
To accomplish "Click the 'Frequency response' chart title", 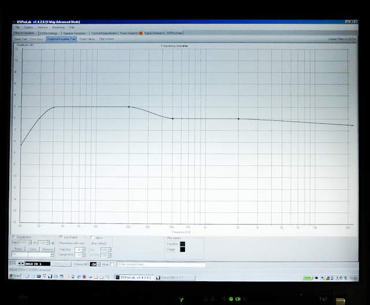I will pos(175,46).
